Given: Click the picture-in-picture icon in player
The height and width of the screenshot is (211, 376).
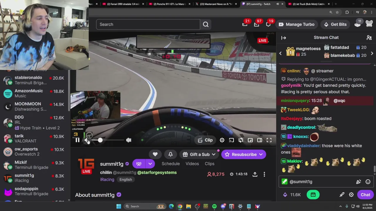Looking at the screenshot, I should coord(250,140).
